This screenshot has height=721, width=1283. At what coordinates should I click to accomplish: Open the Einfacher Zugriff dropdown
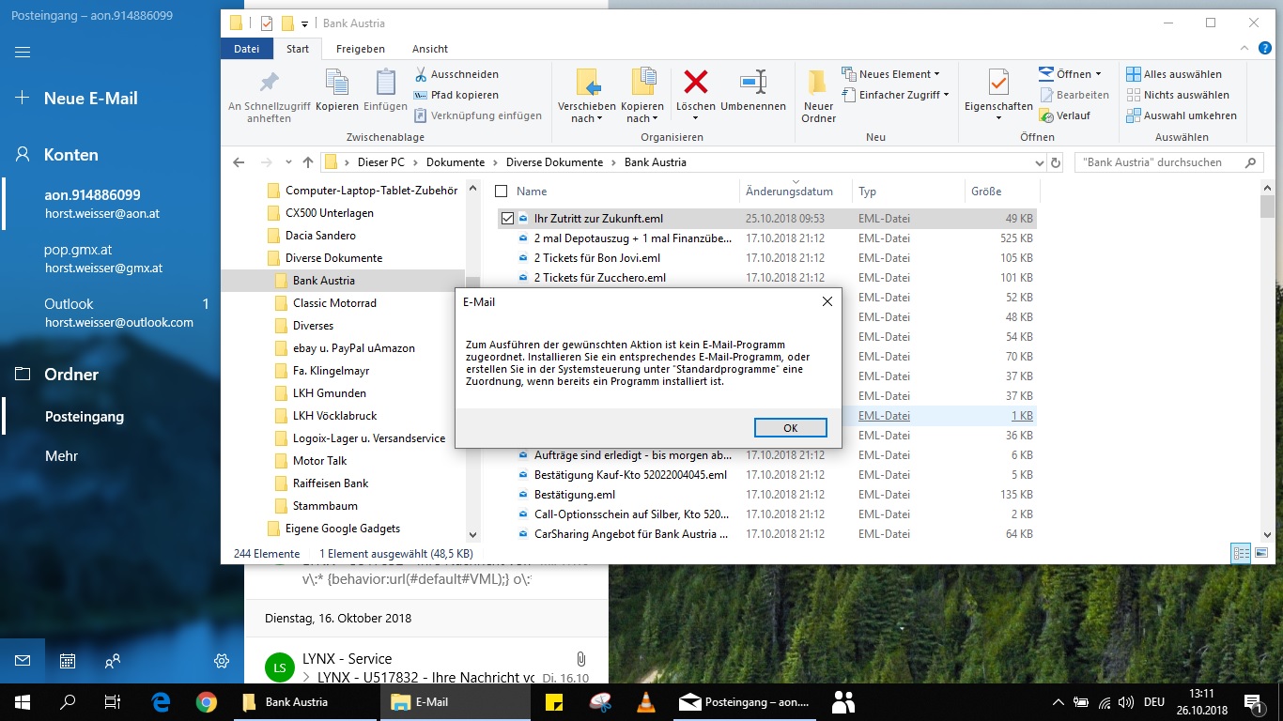point(895,95)
